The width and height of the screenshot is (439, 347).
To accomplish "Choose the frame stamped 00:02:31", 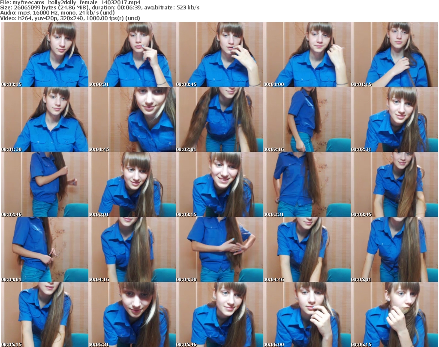I will pyautogui.click(x=394, y=119).
